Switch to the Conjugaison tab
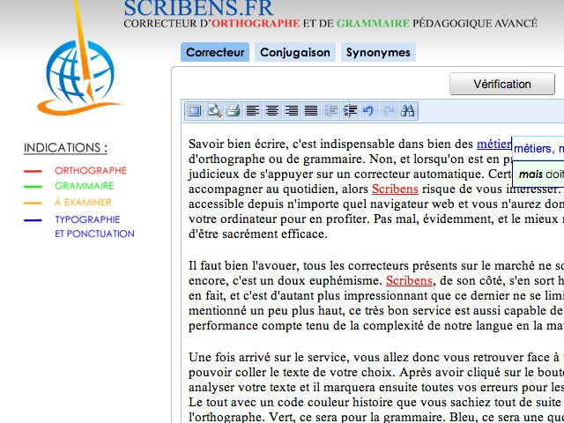This screenshot has width=564, height=423. (295, 52)
